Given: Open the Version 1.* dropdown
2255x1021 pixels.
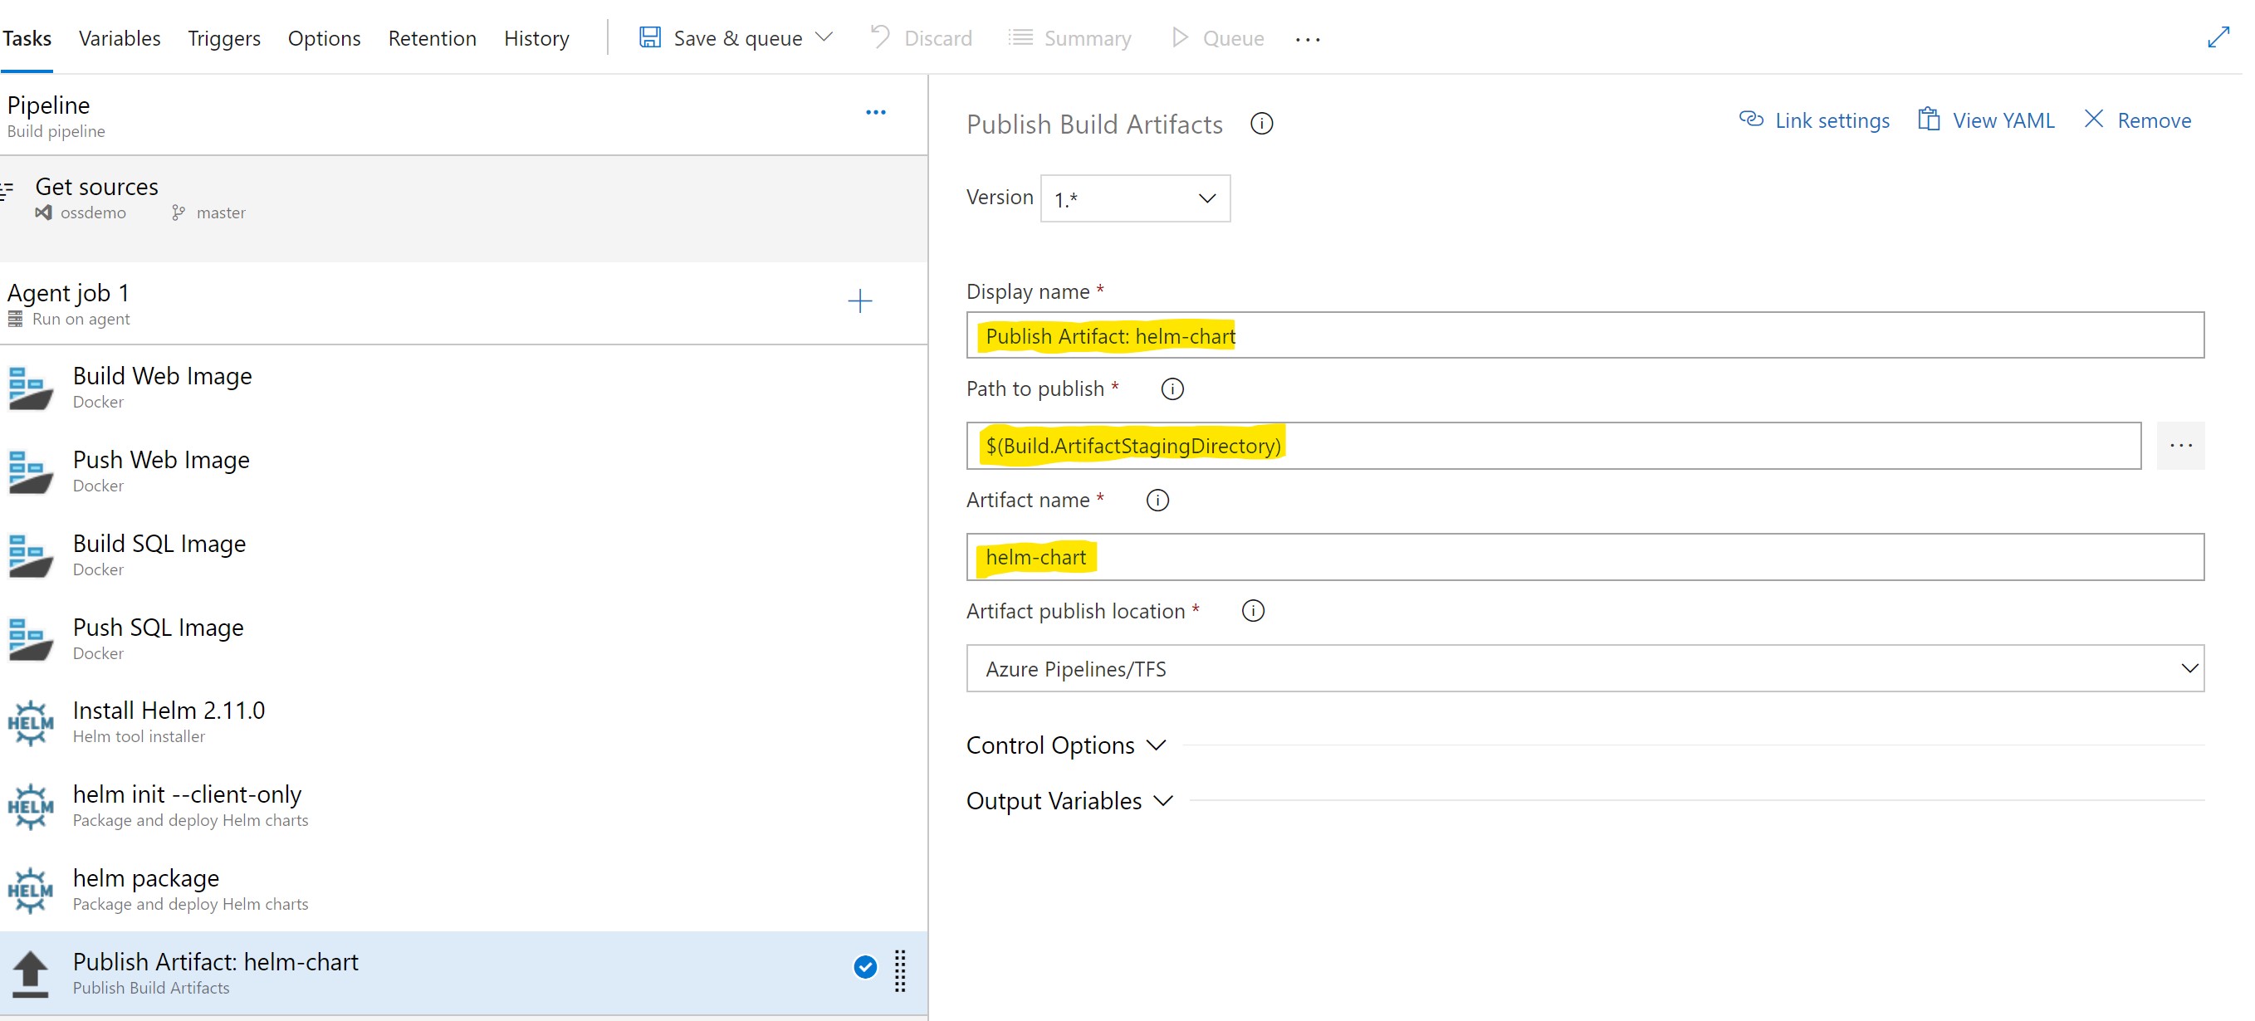Looking at the screenshot, I should 1134,198.
